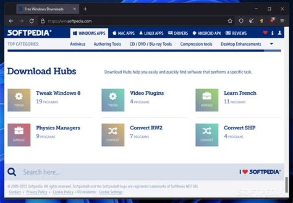Click the Physics Managers manage tile
Screen dimensions: 293x203
point(19,135)
